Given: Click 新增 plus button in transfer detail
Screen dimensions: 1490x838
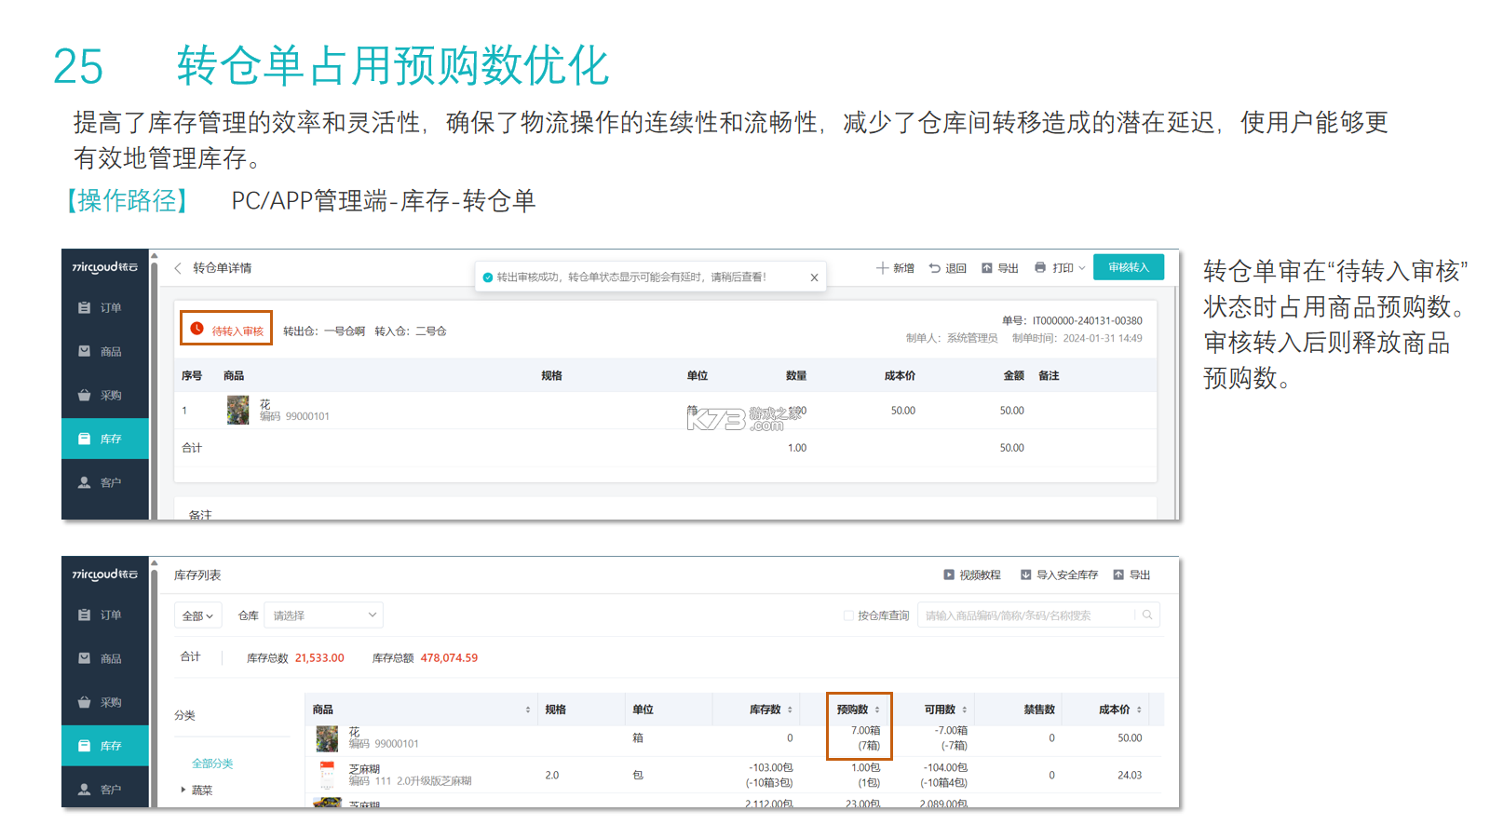Looking at the screenshot, I should (x=895, y=268).
